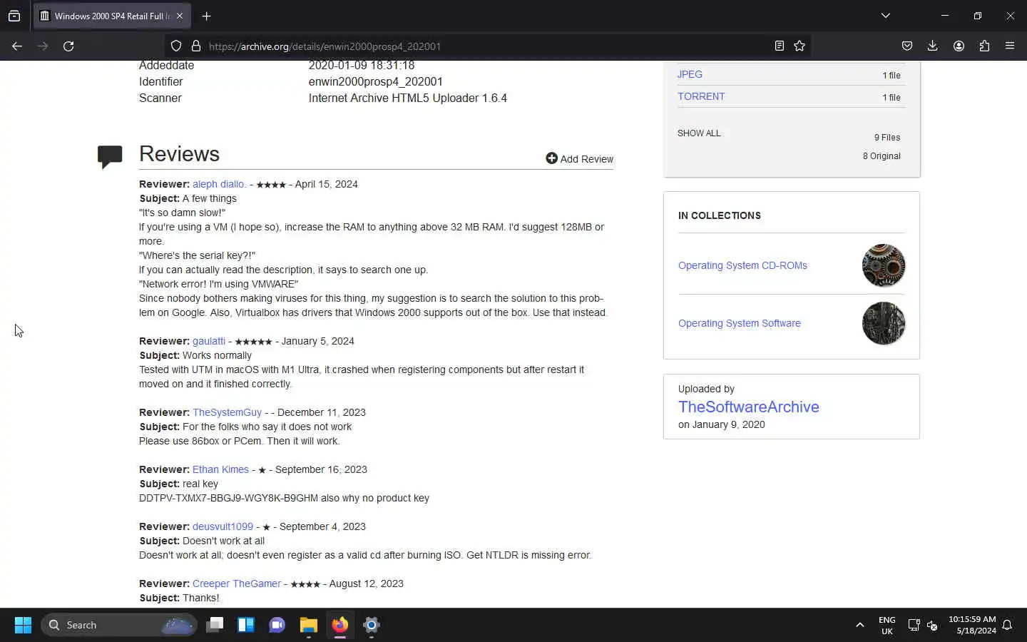1027x642 pixels.
Task: Open uploader TheSoftwareArchive profile
Action: click(x=749, y=407)
